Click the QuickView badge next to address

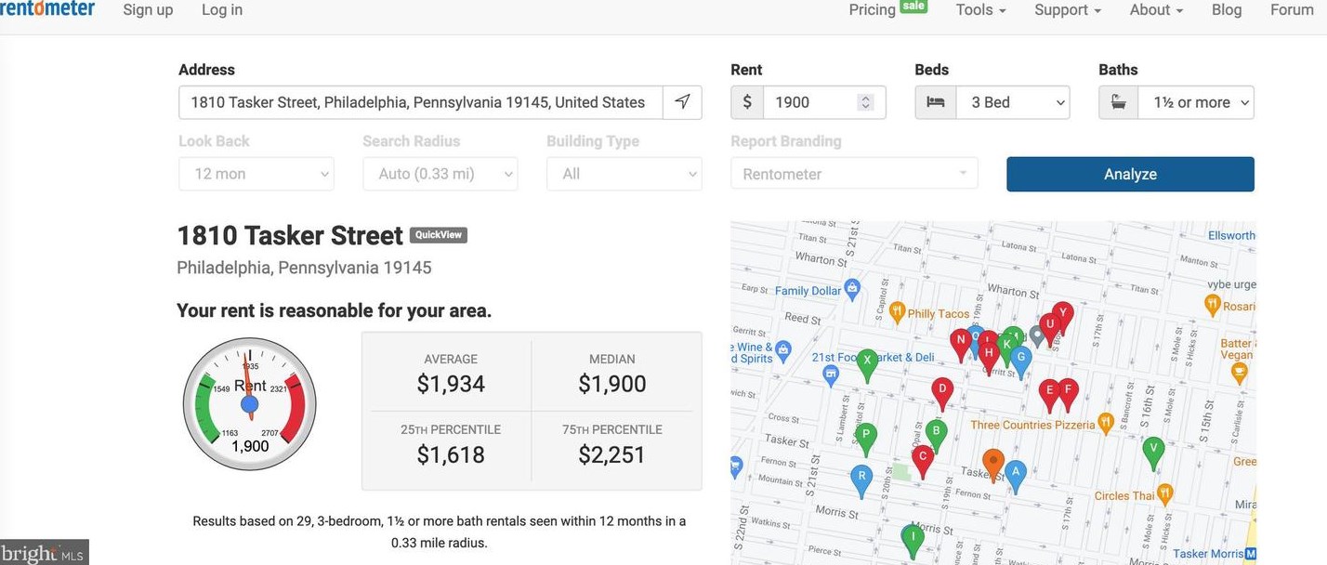click(x=439, y=235)
